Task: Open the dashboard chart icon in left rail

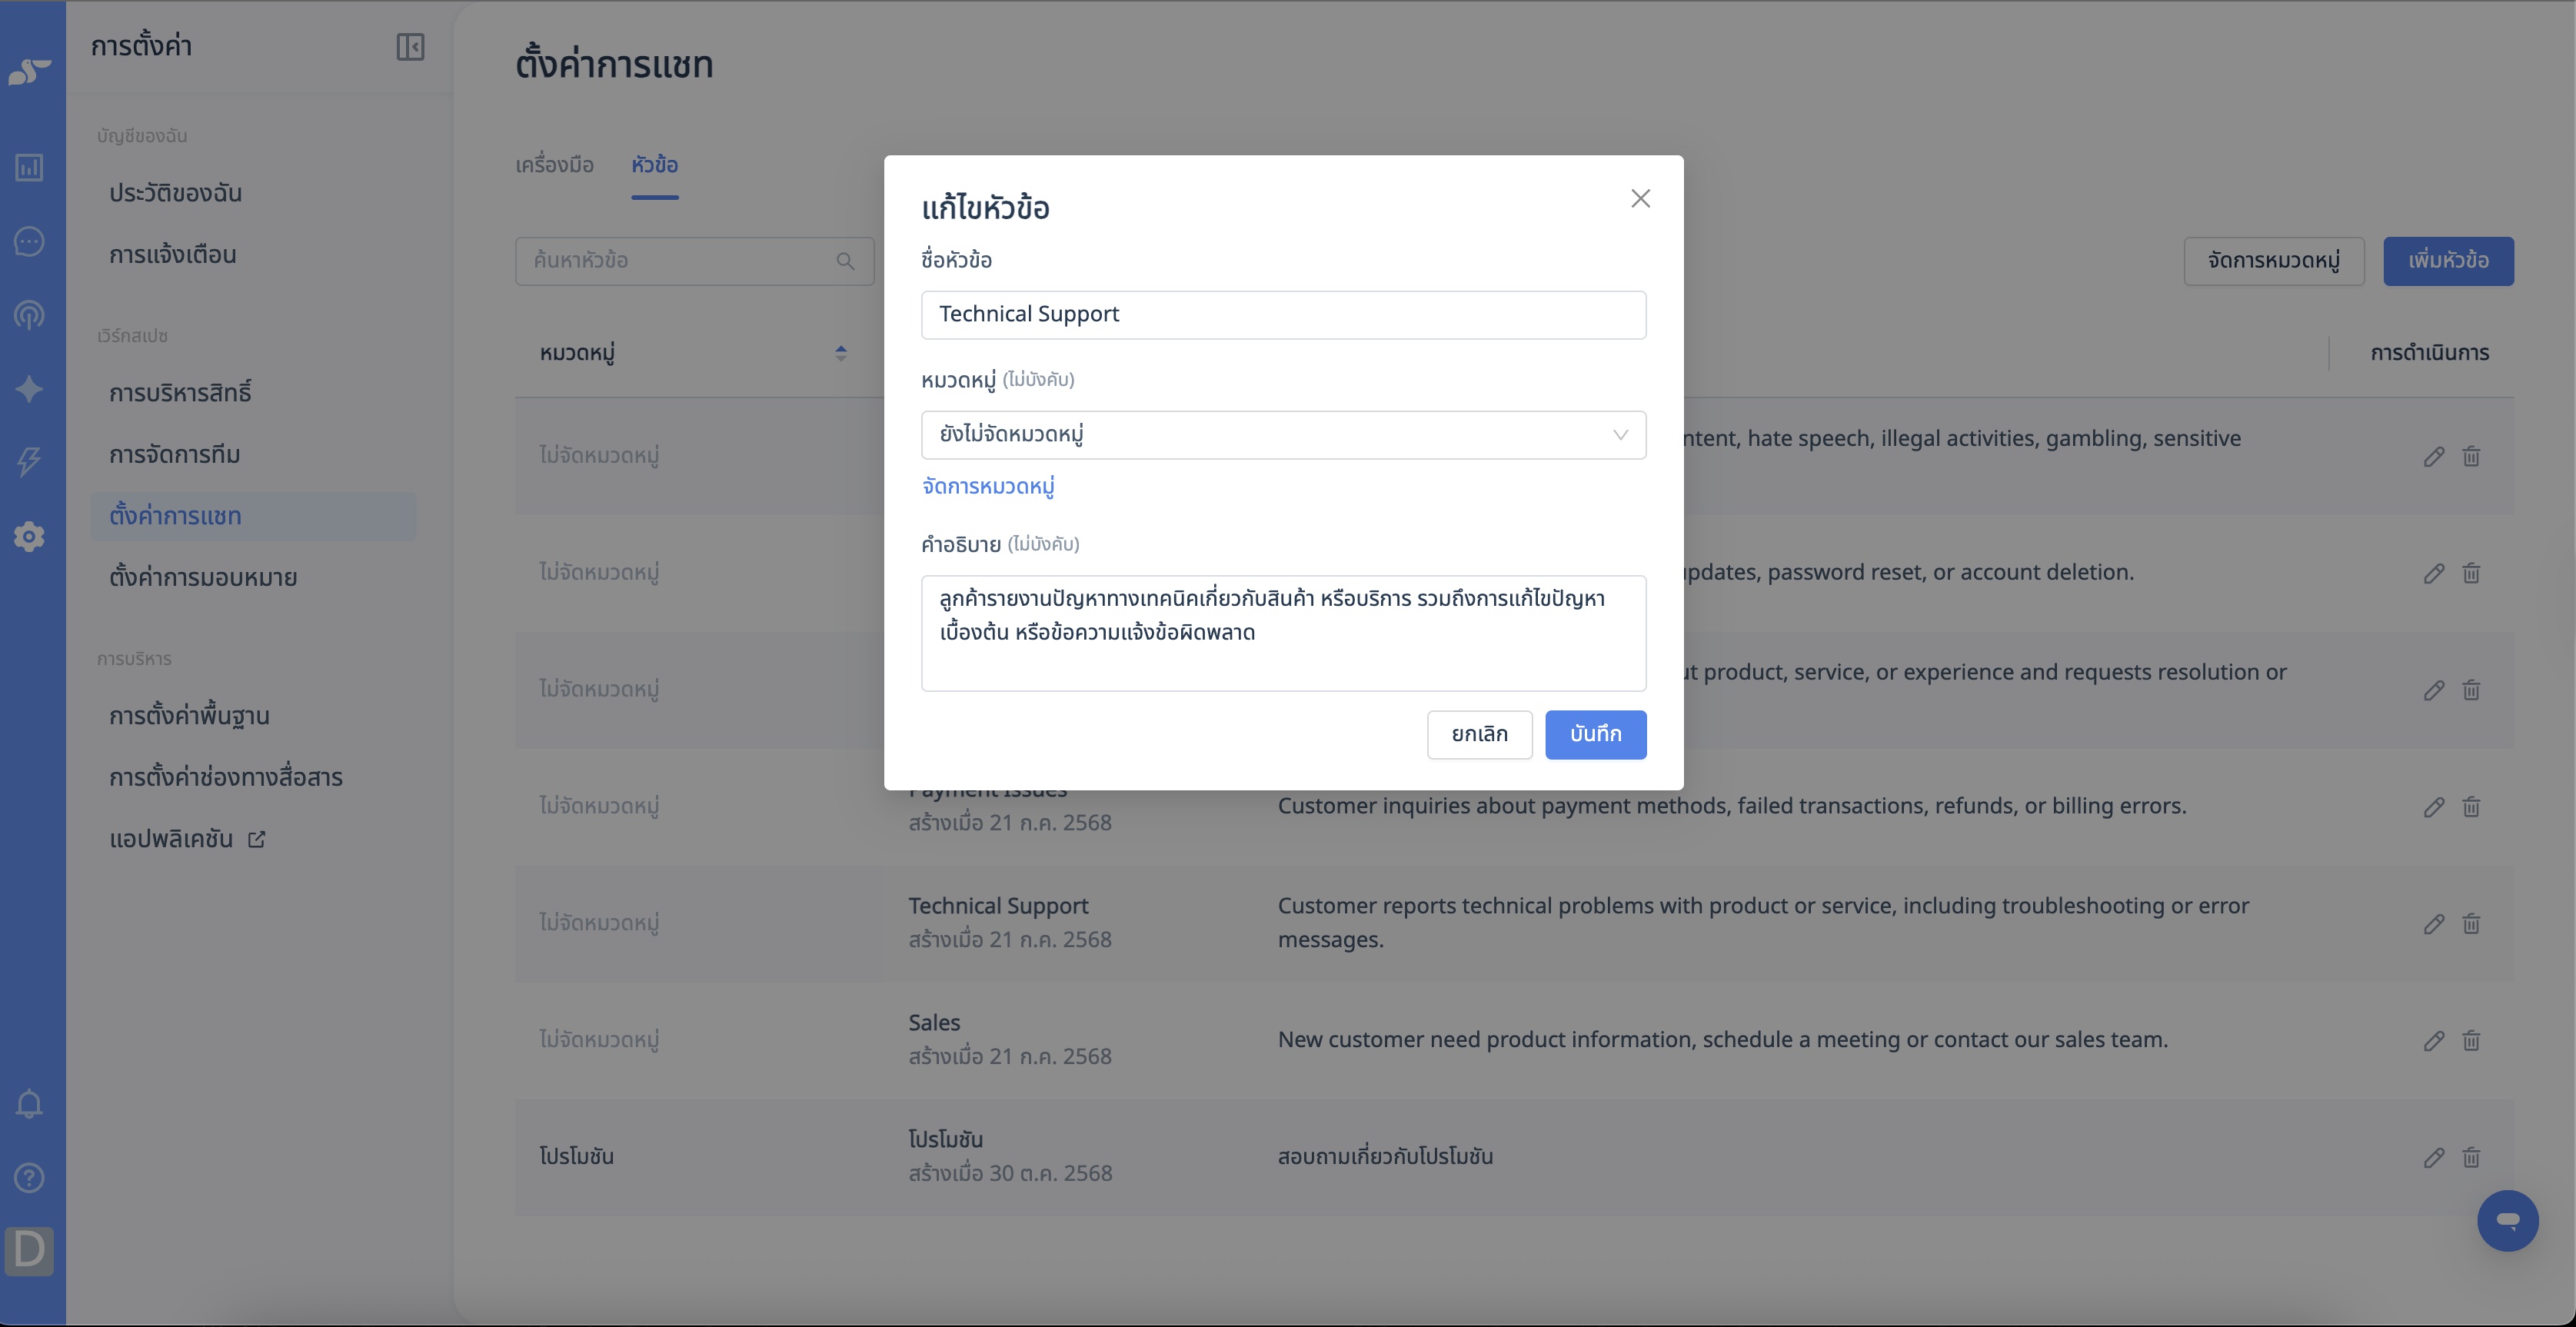Action: click(x=29, y=167)
